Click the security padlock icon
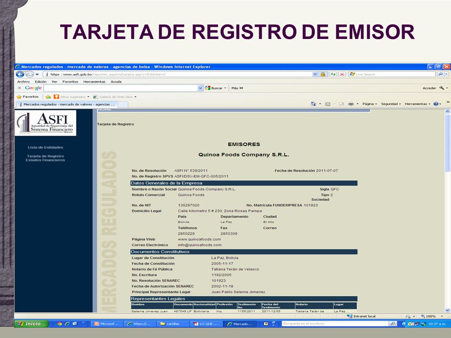The height and width of the screenshot is (338, 451). 323,75
